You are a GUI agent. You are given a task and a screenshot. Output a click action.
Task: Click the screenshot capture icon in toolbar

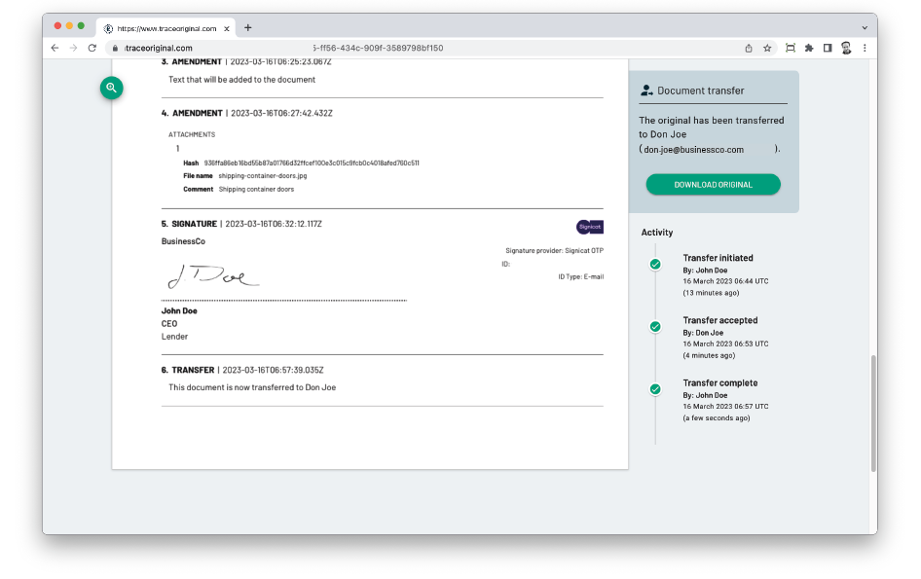pos(790,48)
